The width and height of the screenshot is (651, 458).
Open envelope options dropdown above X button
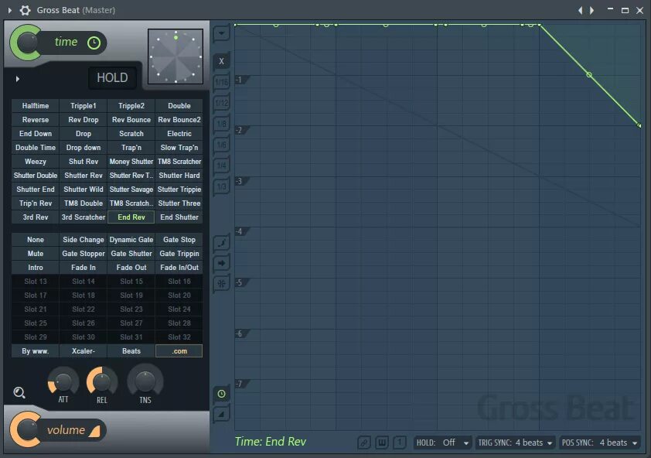[x=221, y=33]
